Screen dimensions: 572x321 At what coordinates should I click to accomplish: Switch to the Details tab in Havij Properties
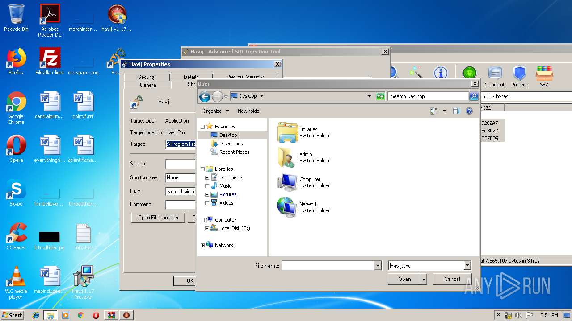(x=191, y=77)
